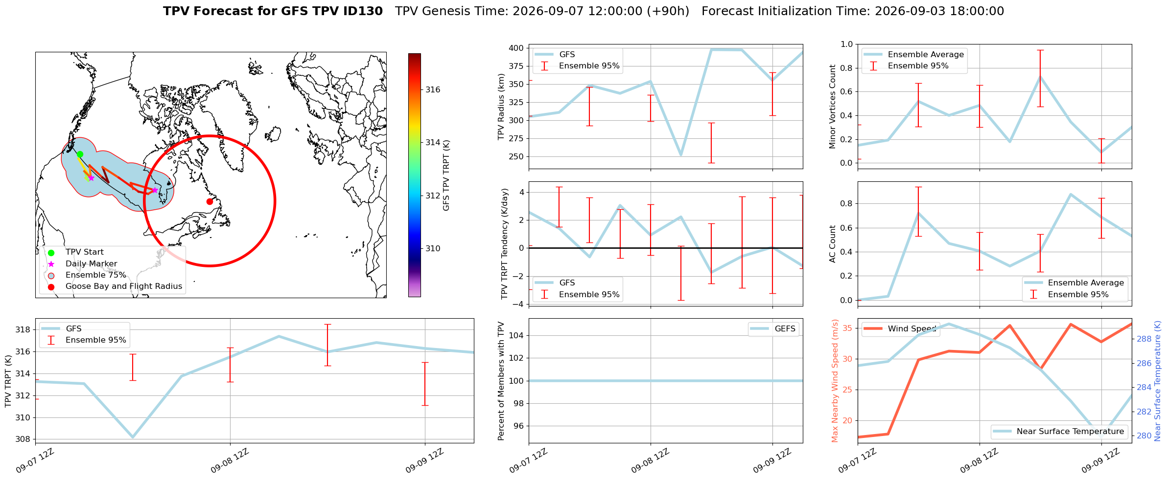This screenshot has height=480, width=1167.
Task: Click the flat GEFS line at 100 percent
Action: [x=666, y=381]
